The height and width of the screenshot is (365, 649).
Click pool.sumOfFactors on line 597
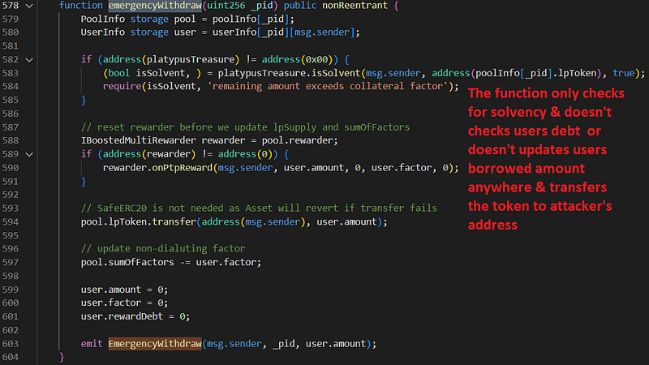[133, 262]
